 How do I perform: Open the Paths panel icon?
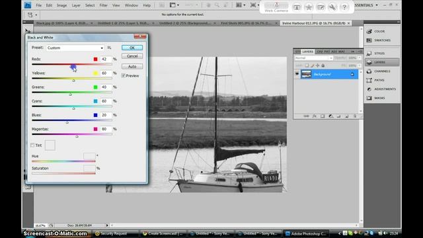(369, 80)
